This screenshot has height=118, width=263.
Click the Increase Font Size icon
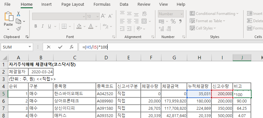pyautogui.click(x=103, y=16)
